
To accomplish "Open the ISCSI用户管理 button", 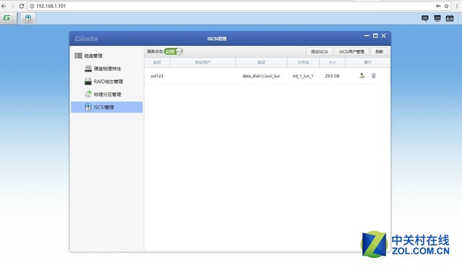I will tap(352, 52).
